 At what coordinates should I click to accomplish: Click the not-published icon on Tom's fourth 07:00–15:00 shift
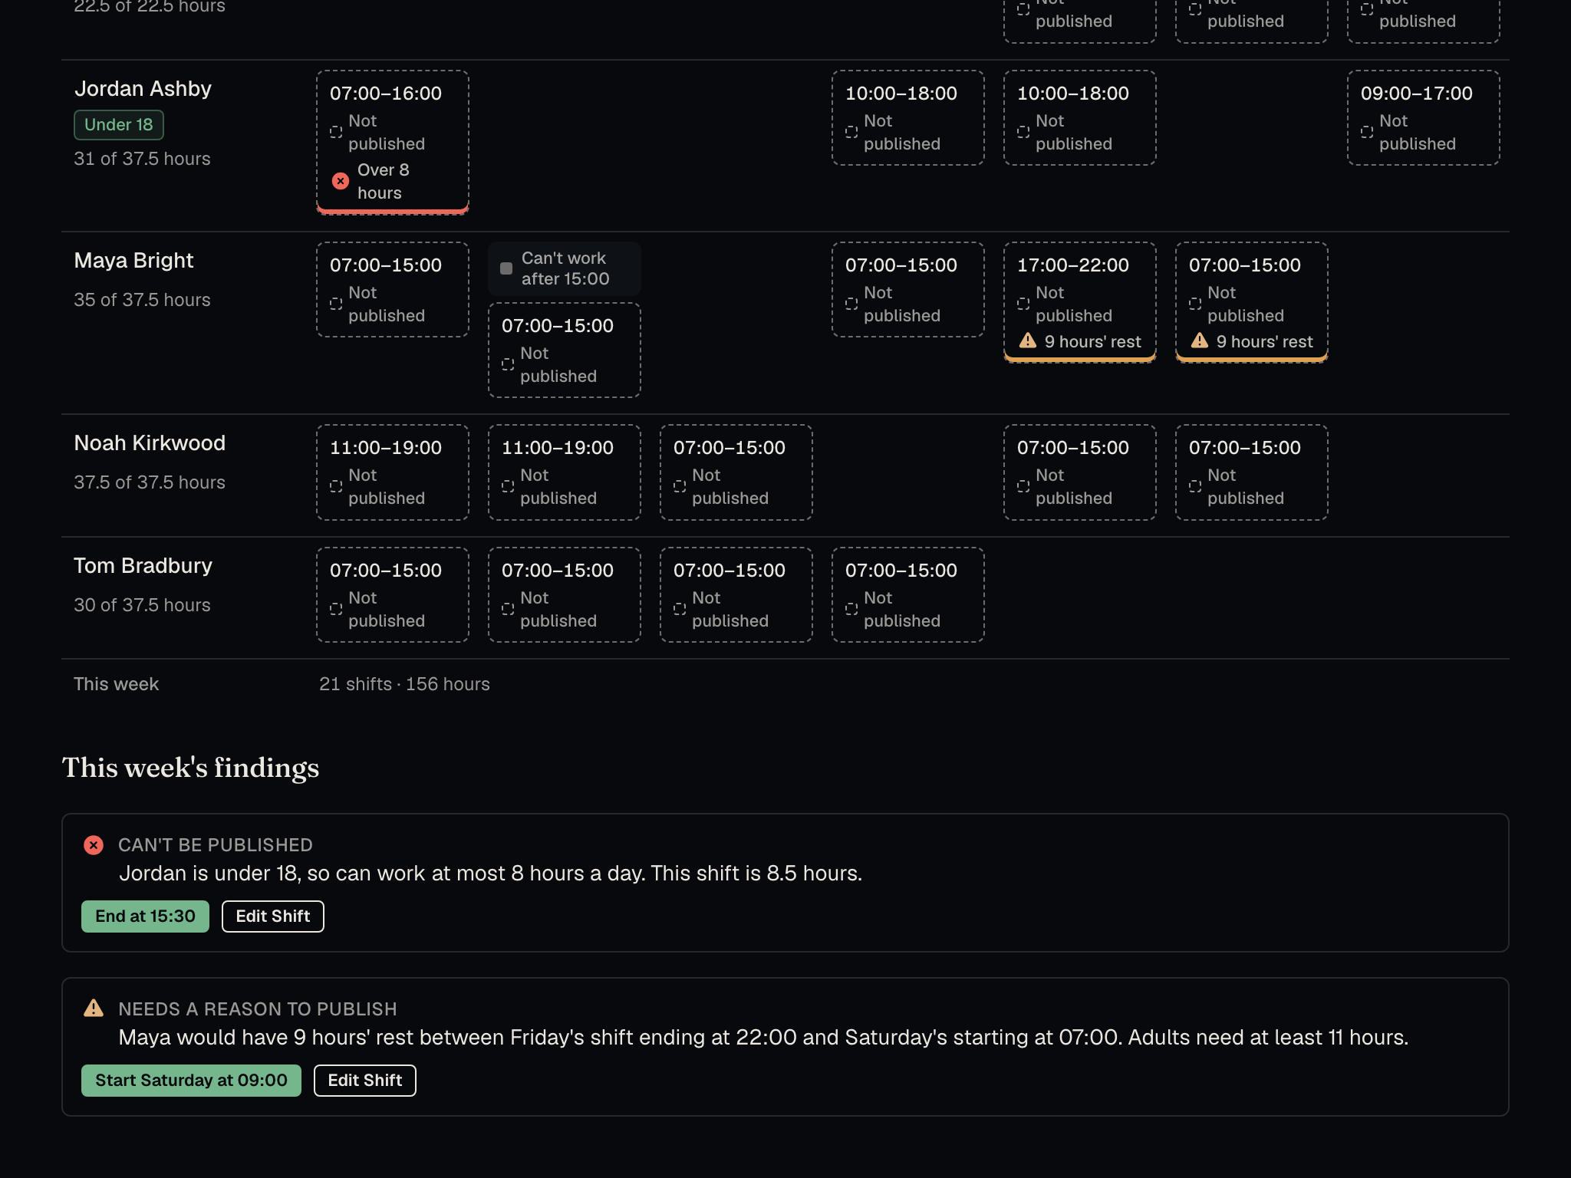851,609
